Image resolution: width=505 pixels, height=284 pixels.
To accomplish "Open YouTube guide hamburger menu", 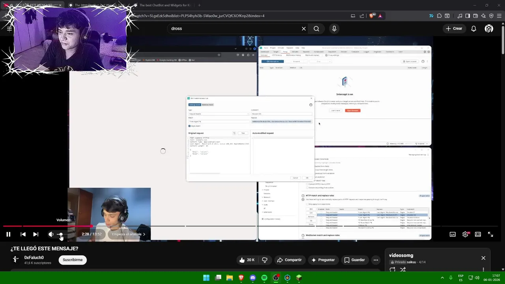I will [9, 28].
